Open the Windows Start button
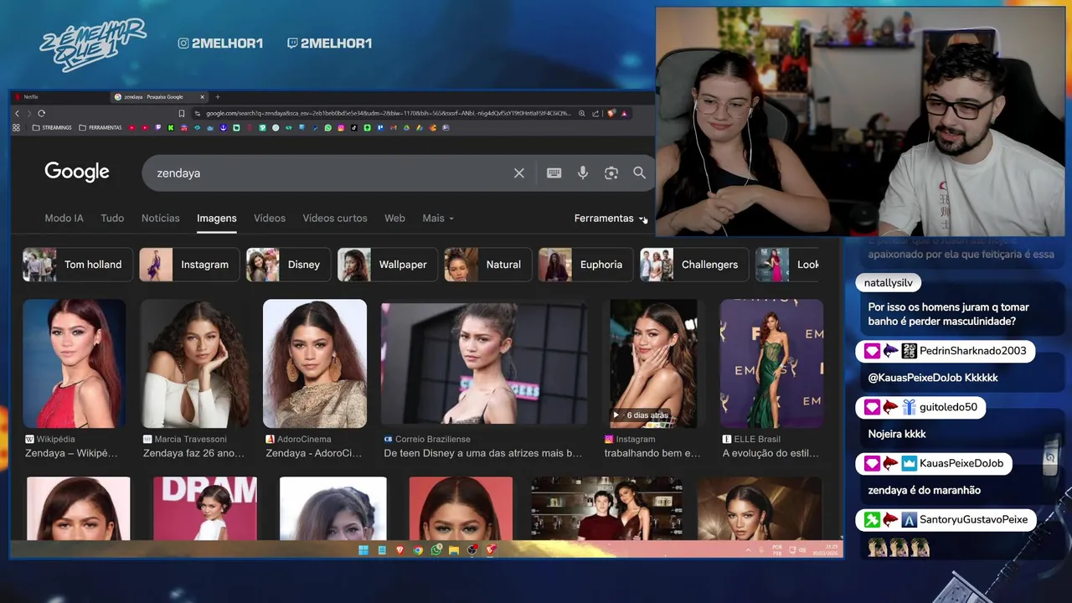This screenshot has height=603, width=1072. pos(363,550)
